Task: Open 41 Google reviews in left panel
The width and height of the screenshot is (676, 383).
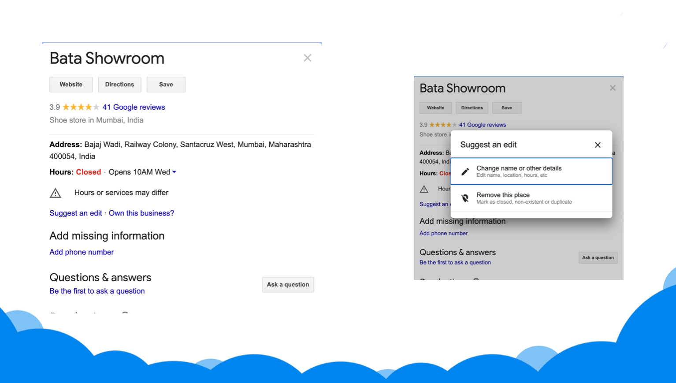Action: (134, 107)
